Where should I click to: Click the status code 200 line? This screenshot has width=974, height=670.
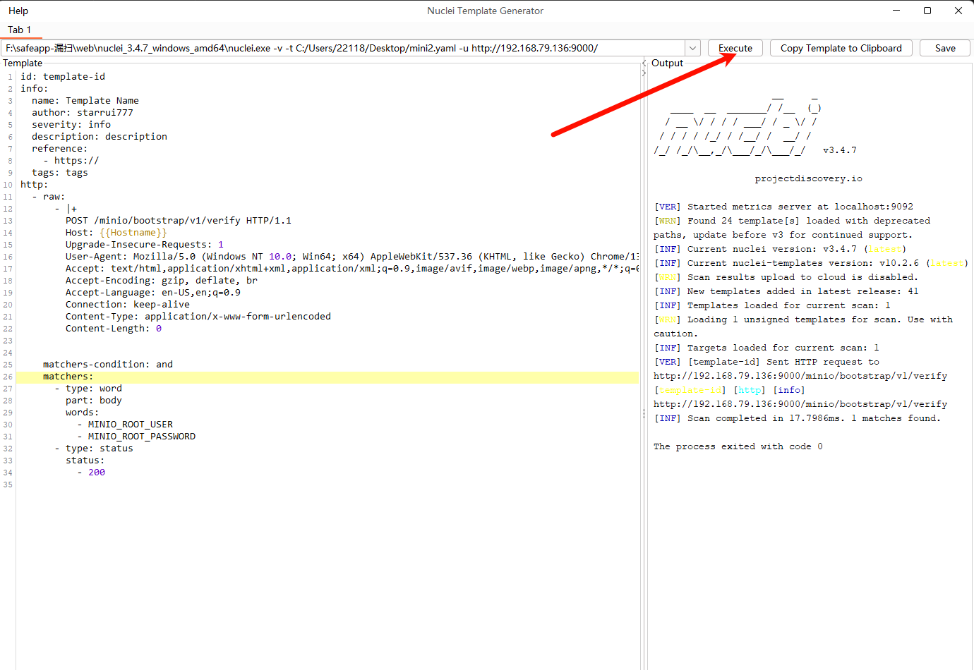[x=97, y=472]
